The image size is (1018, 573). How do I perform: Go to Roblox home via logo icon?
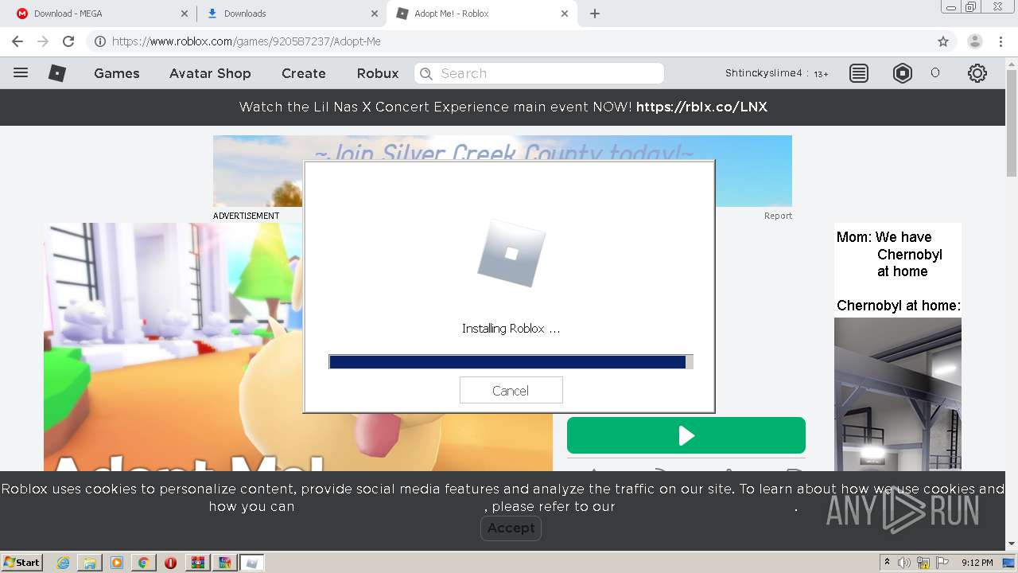[x=57, y=73]
